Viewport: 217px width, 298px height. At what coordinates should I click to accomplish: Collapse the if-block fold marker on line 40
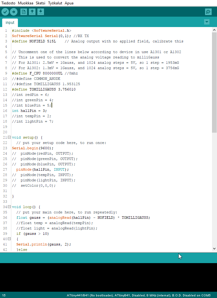9,239
